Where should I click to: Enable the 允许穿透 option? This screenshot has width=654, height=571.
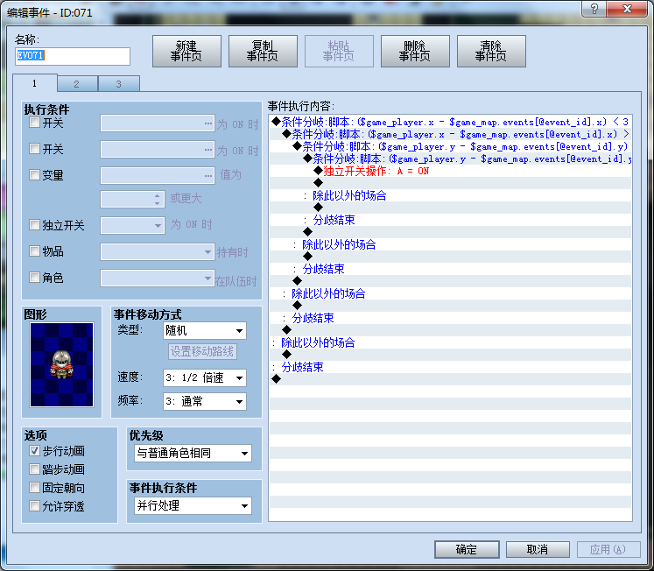click(34, 506)
